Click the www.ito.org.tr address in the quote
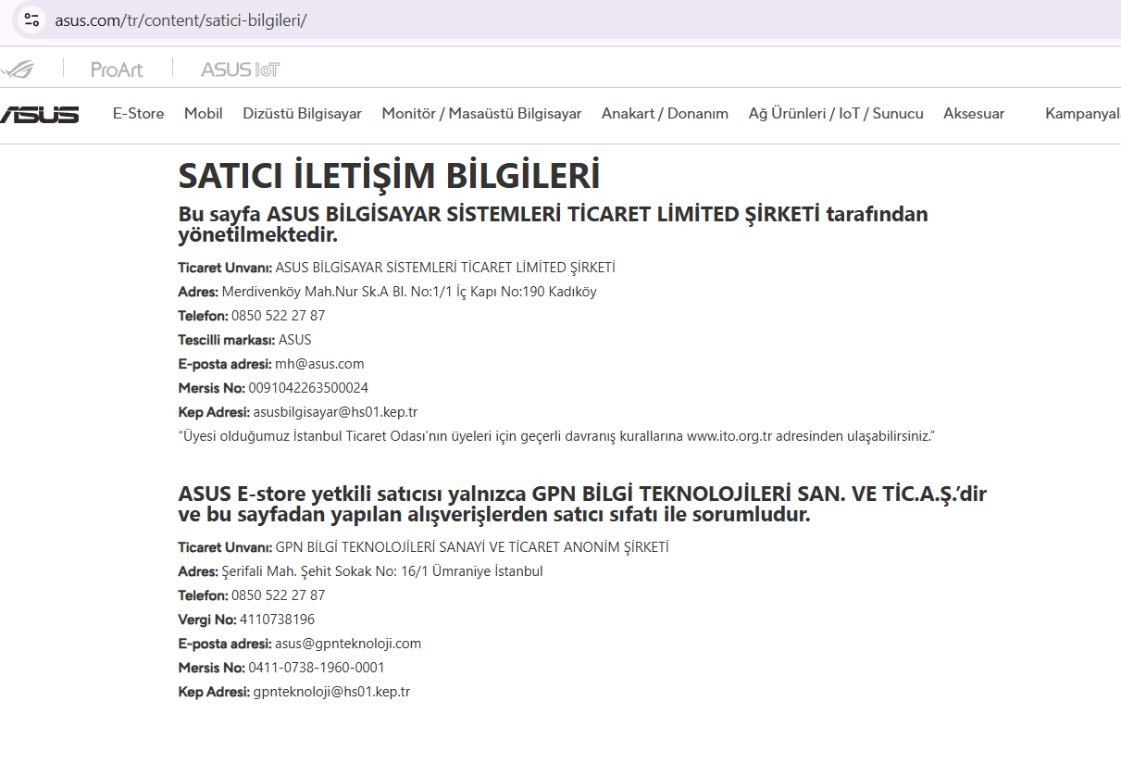 pos(729,436)
